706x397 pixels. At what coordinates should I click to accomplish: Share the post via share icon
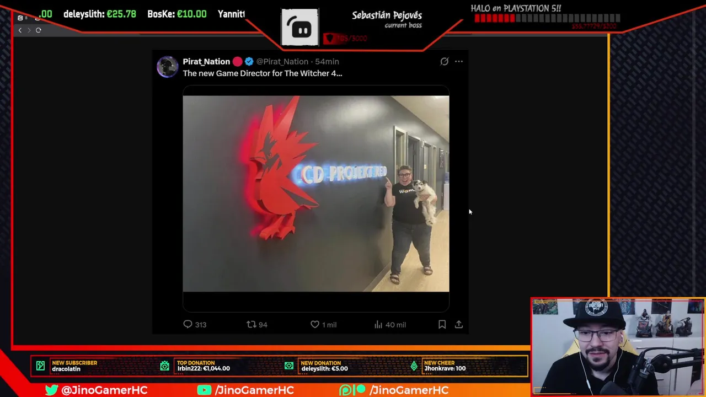pos(459,325)
